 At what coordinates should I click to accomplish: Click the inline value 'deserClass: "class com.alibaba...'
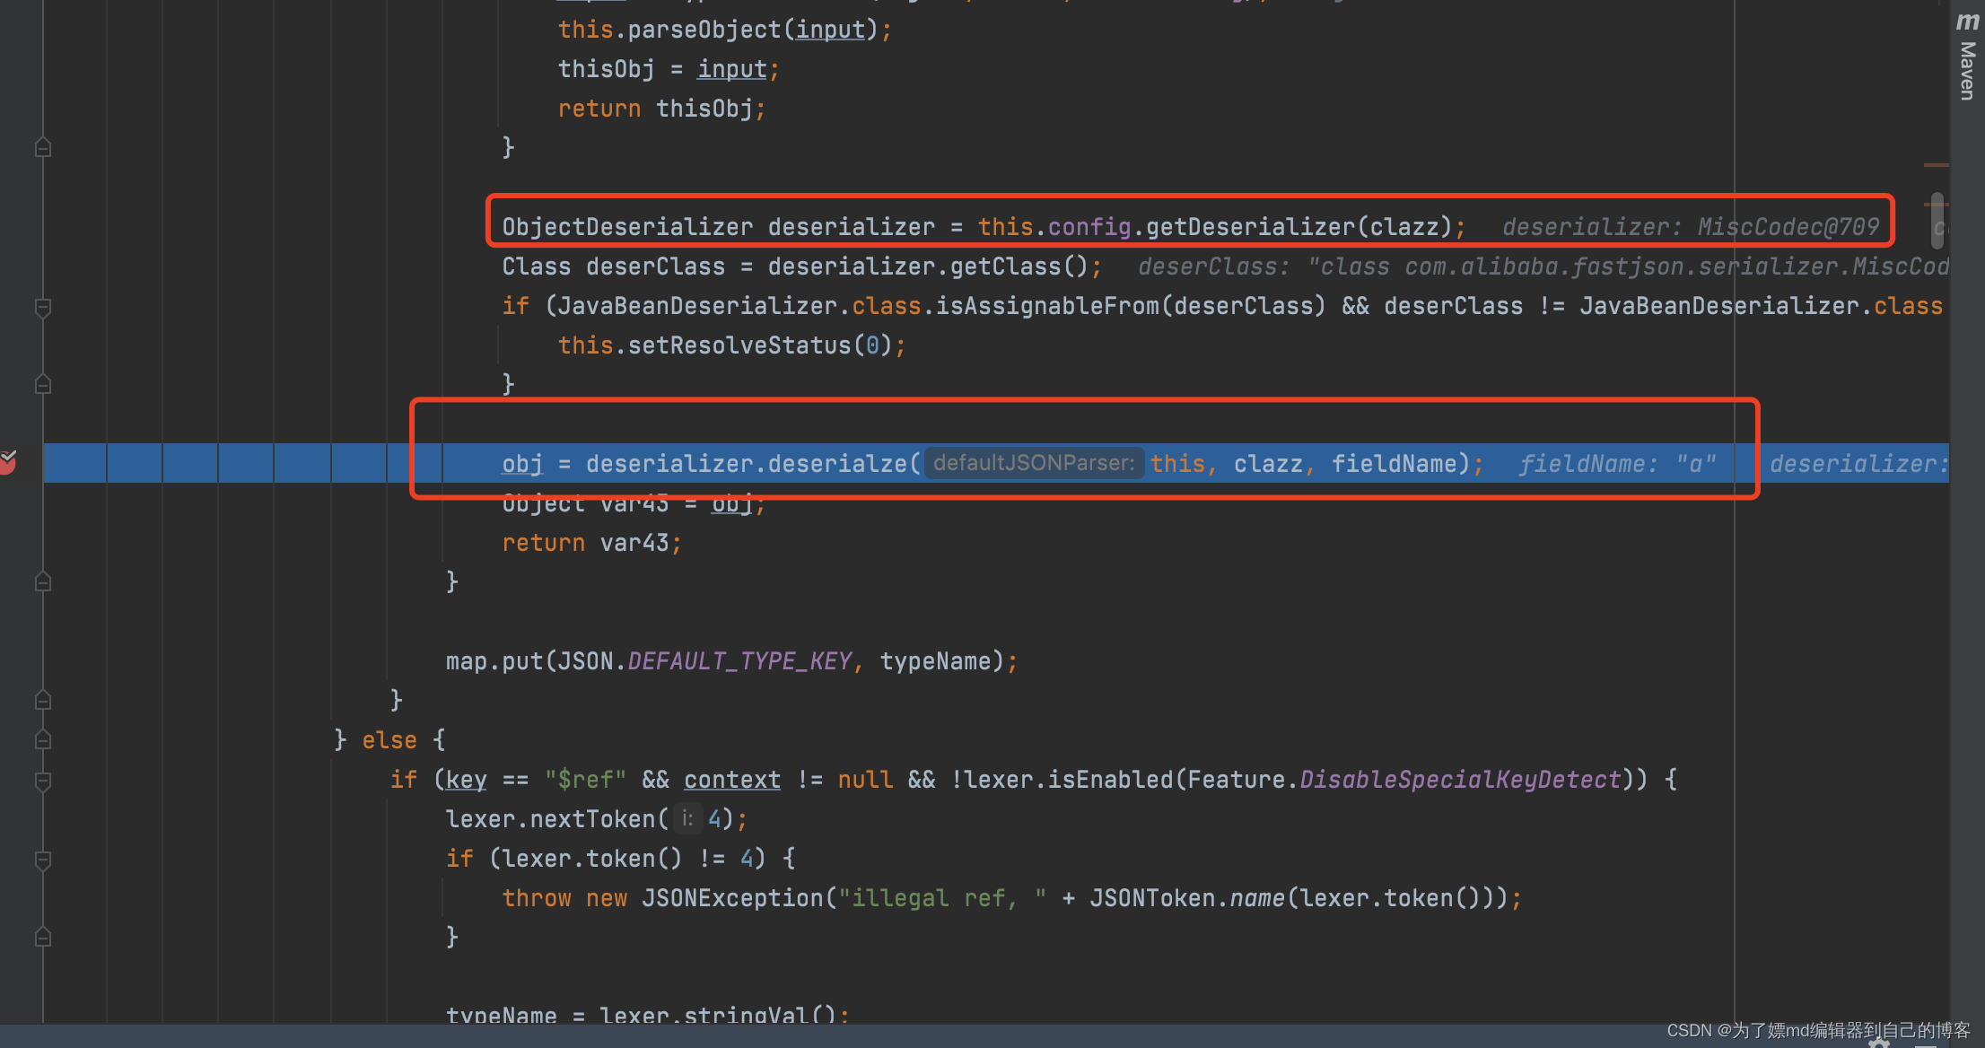1543,266
